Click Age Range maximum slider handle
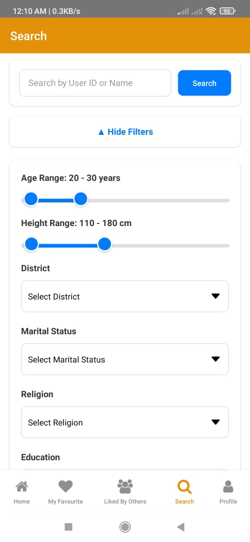This screenshot has width=250, height=542. point(81,199)
